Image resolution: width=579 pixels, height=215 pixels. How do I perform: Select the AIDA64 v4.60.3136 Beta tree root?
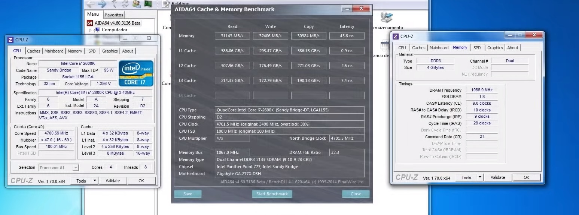pos(118,23)
